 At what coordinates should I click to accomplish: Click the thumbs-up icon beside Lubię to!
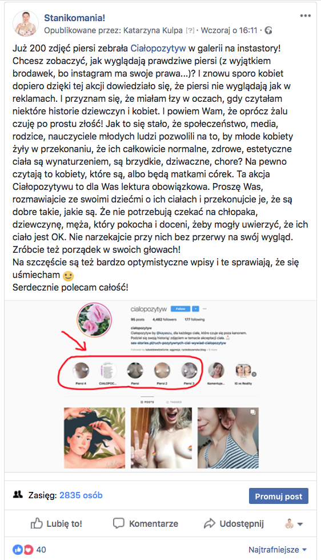pyautogui.click(x=37, y=523)
